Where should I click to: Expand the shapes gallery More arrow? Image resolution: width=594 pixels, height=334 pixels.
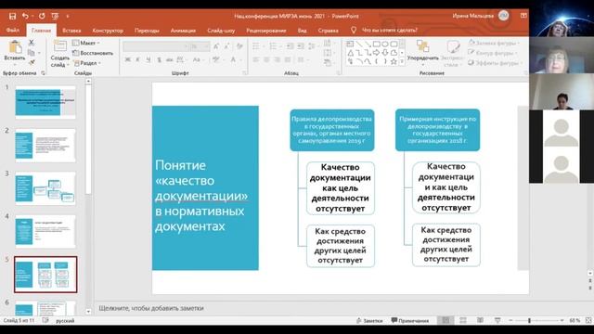pyautogui.click(x=402, y=62)
